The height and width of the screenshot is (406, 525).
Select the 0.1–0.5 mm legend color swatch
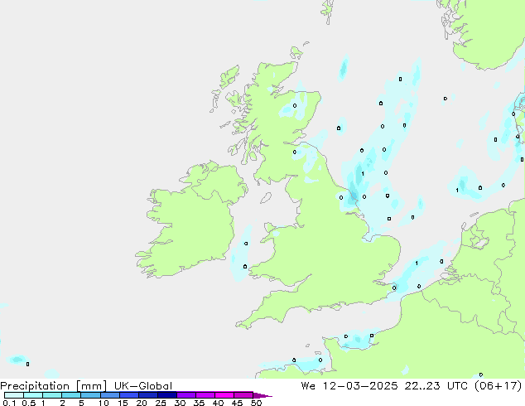(x=14, y=395)
